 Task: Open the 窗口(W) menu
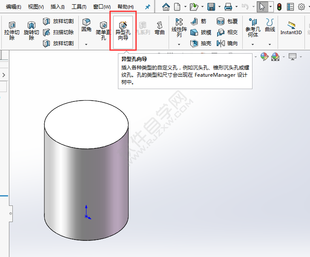(x=102, y=7)
